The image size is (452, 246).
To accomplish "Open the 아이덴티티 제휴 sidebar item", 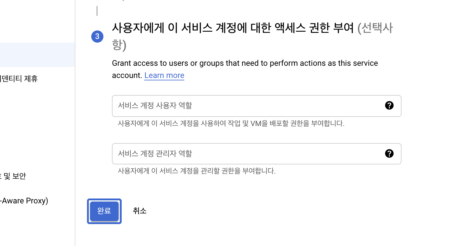I will [x=19, y=79].
